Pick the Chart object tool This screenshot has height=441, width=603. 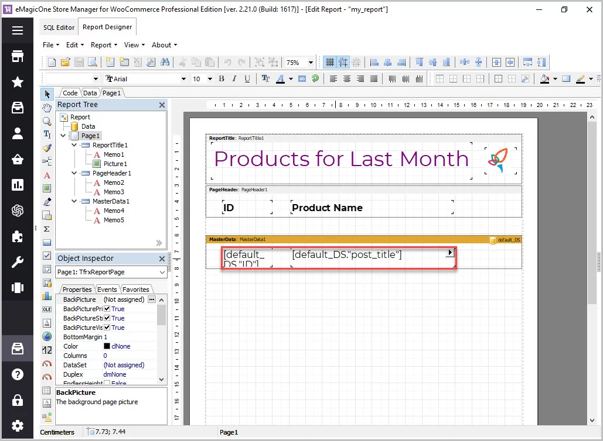(x=47, y=296)
